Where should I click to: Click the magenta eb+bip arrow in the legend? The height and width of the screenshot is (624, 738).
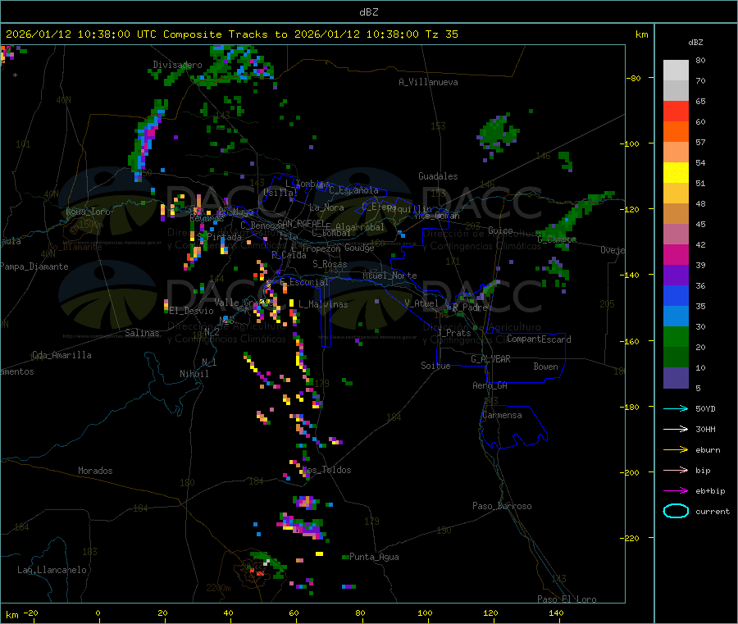[x=676, y=490]
